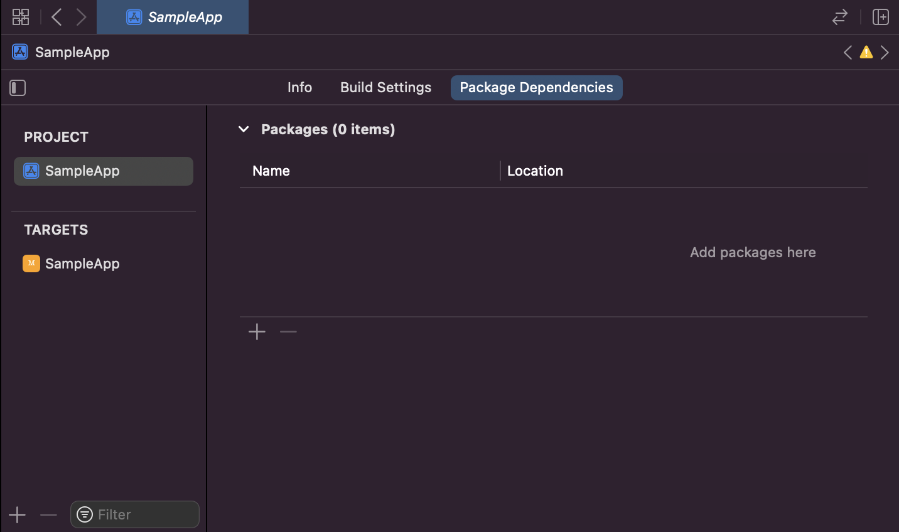899x532 pixels.
Task: Add a package dependency with plus
Action: pos(257,332)
